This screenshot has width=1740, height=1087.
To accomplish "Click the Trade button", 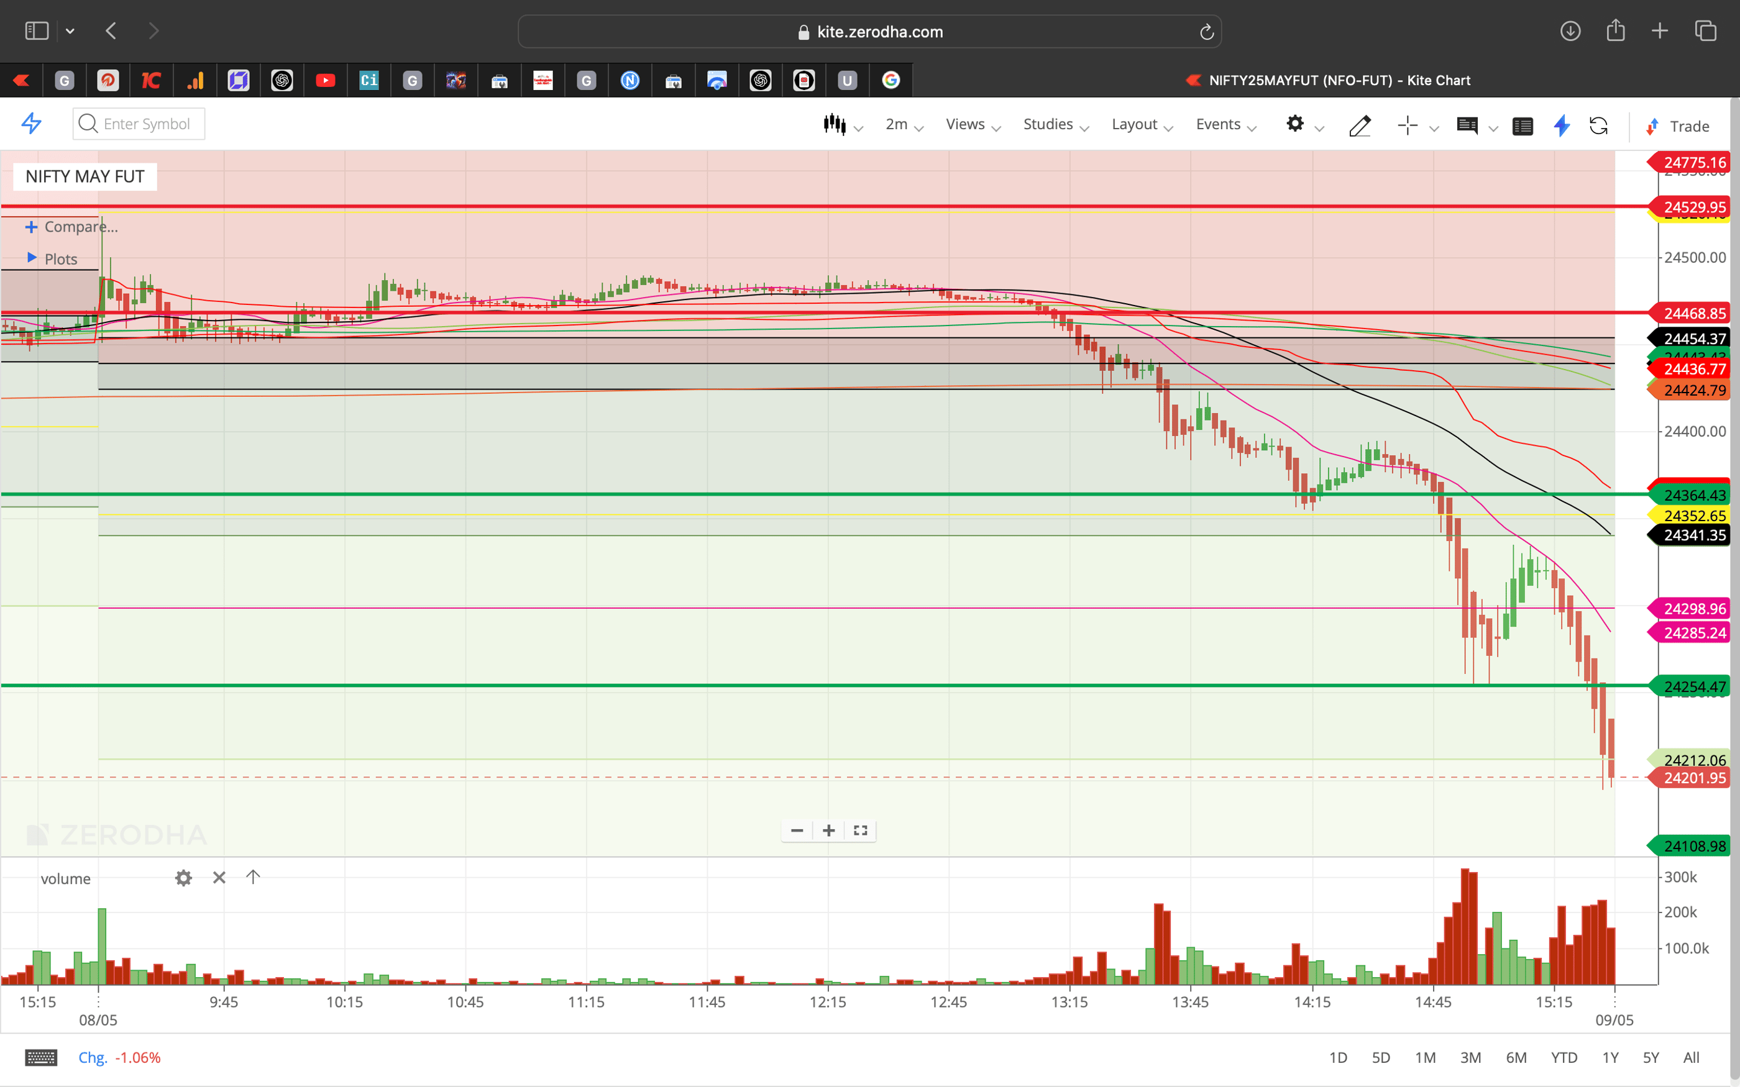I will click(1689, 126).
